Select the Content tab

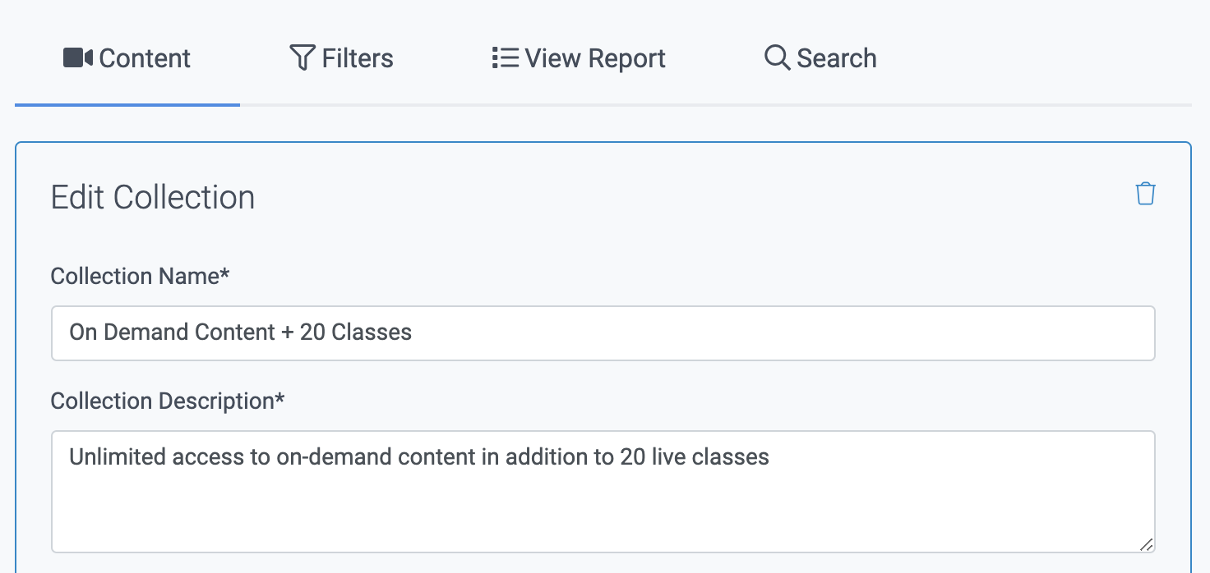(127, 57)
